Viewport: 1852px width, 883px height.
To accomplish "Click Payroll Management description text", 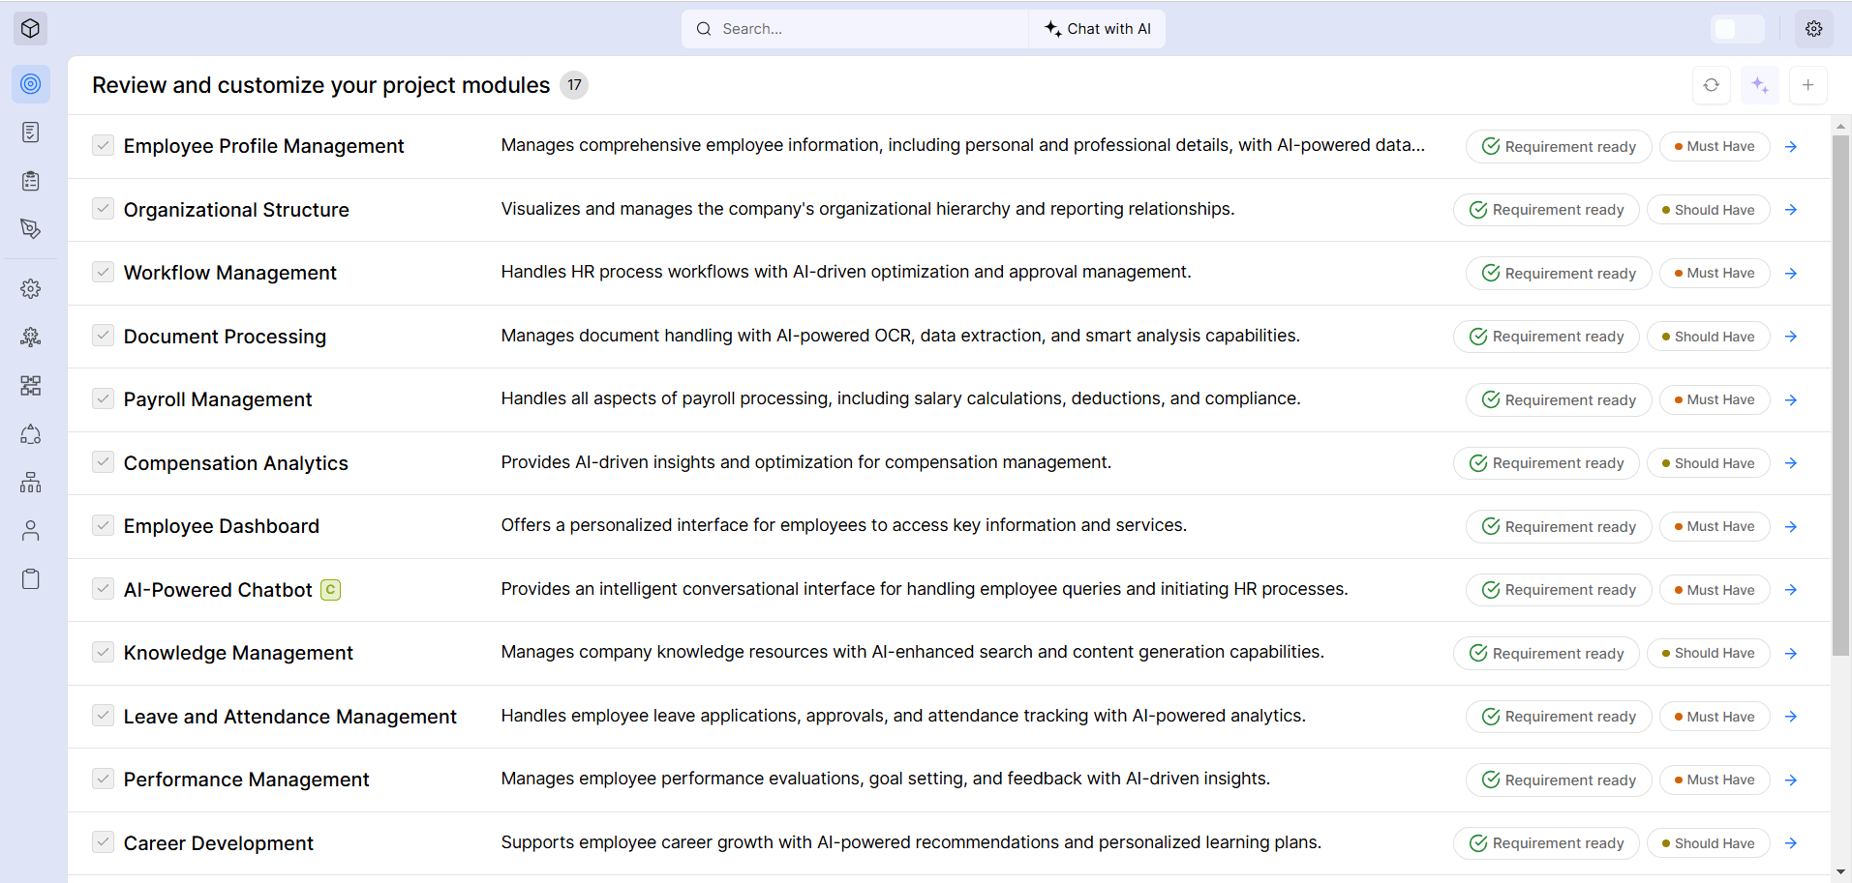I will pyautogui.click(x=901, y=398).
